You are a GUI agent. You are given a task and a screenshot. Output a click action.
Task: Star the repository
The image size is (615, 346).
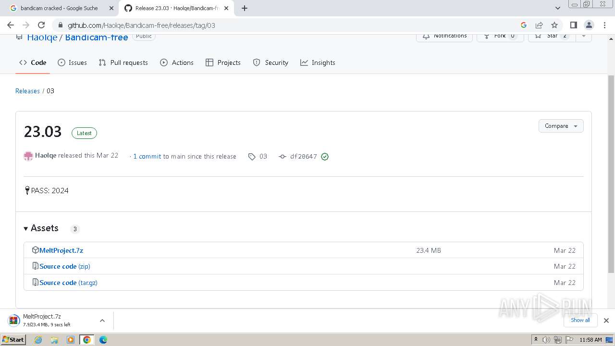pos(552,37)
